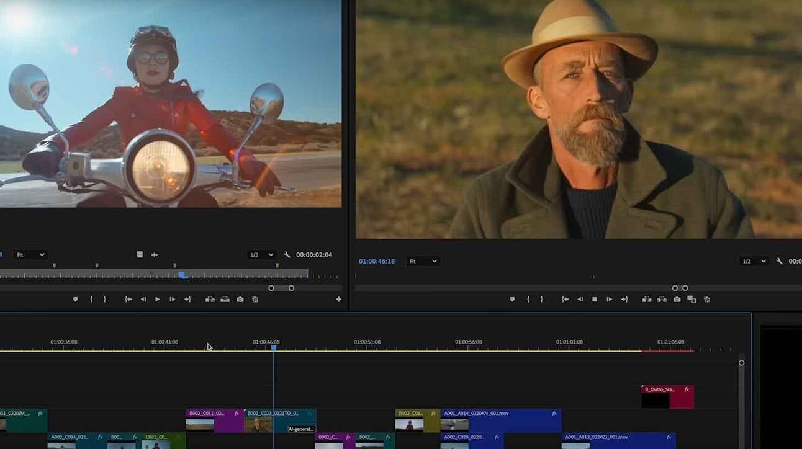802x449 pixels.
Task: Click the Lift button in Program monitor
Action: tap(647, 299)
